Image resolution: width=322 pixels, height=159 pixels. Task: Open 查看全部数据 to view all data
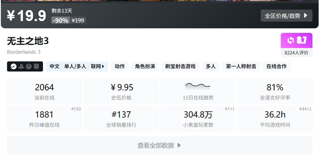pos(160,145)
